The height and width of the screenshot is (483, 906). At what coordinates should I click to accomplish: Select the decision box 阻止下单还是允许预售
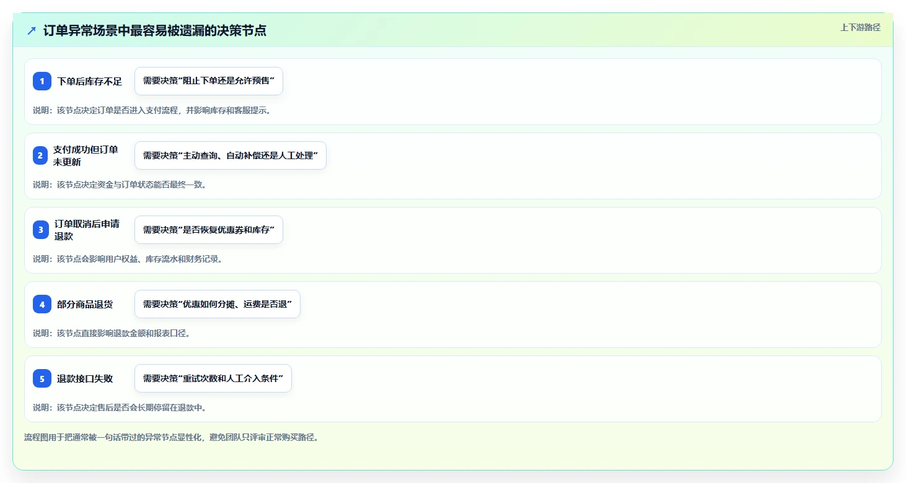point(209,81)
